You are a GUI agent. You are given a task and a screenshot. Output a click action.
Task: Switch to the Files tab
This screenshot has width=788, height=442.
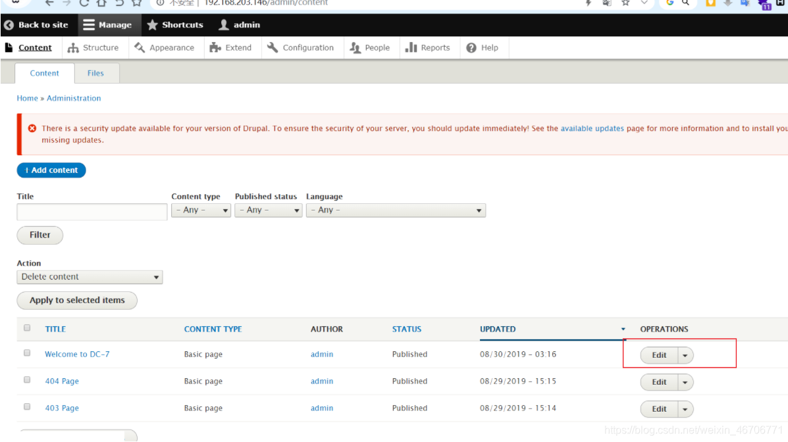click(x=95, y=73)
